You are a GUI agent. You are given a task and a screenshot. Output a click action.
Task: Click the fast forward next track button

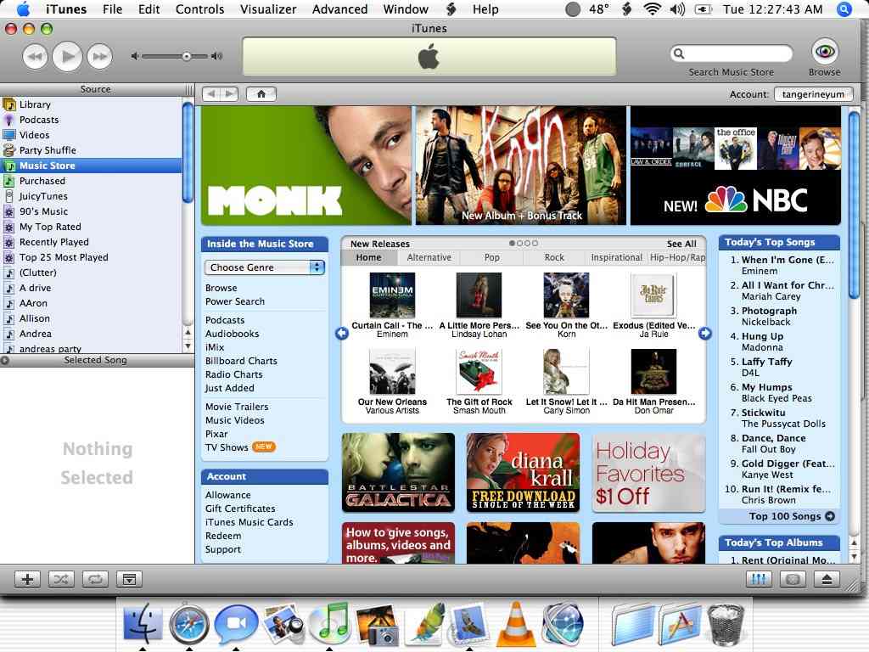(100, 57)
